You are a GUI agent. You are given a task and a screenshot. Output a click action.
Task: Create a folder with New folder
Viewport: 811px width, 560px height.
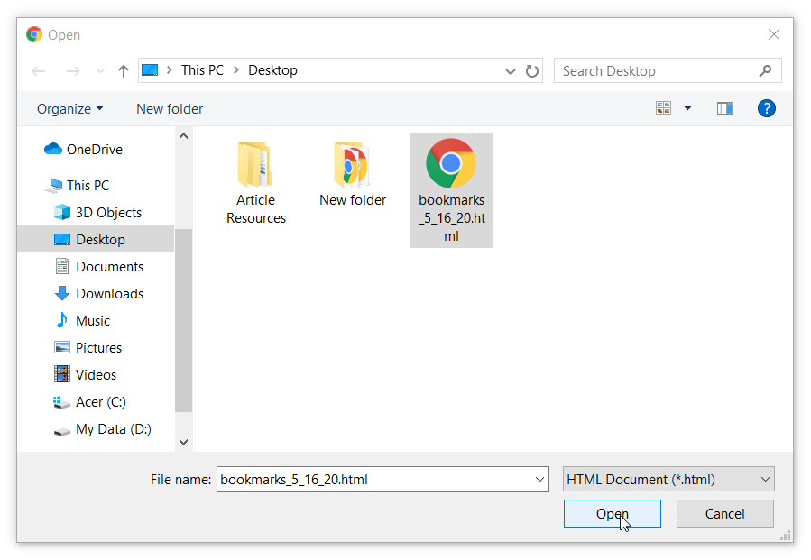pos(169,108)
